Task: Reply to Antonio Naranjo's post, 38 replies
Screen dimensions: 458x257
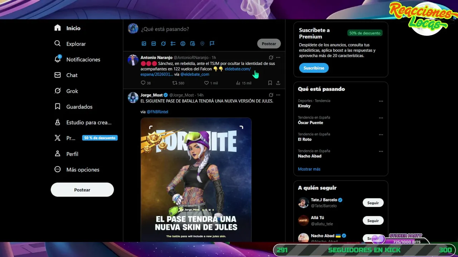Action: [x=146, y=83]
